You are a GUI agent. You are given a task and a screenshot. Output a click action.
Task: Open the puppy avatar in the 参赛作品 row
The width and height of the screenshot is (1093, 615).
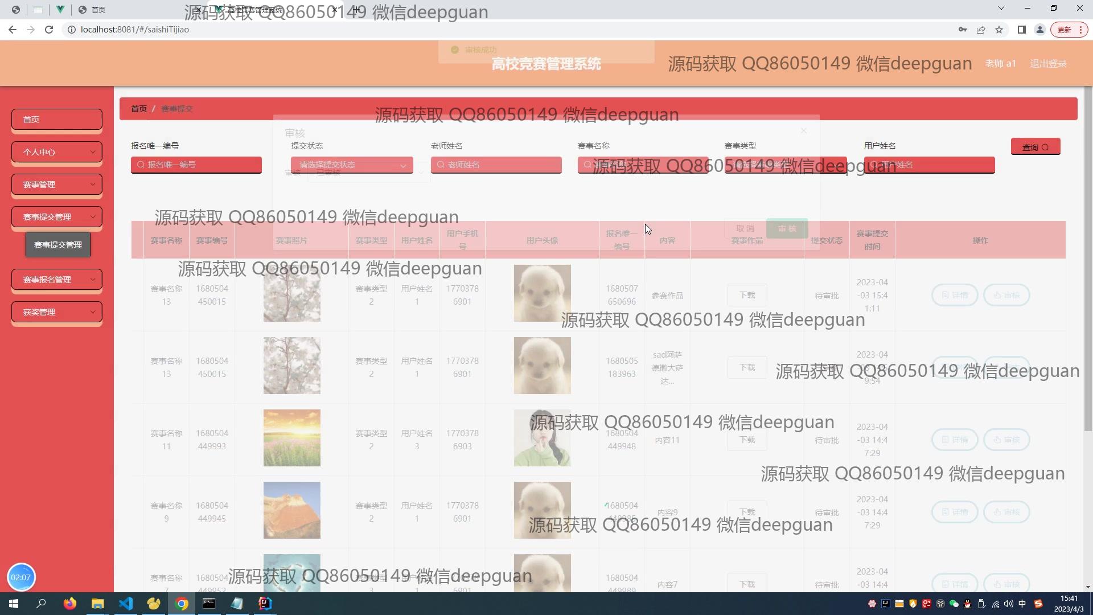tap(543, 293)
